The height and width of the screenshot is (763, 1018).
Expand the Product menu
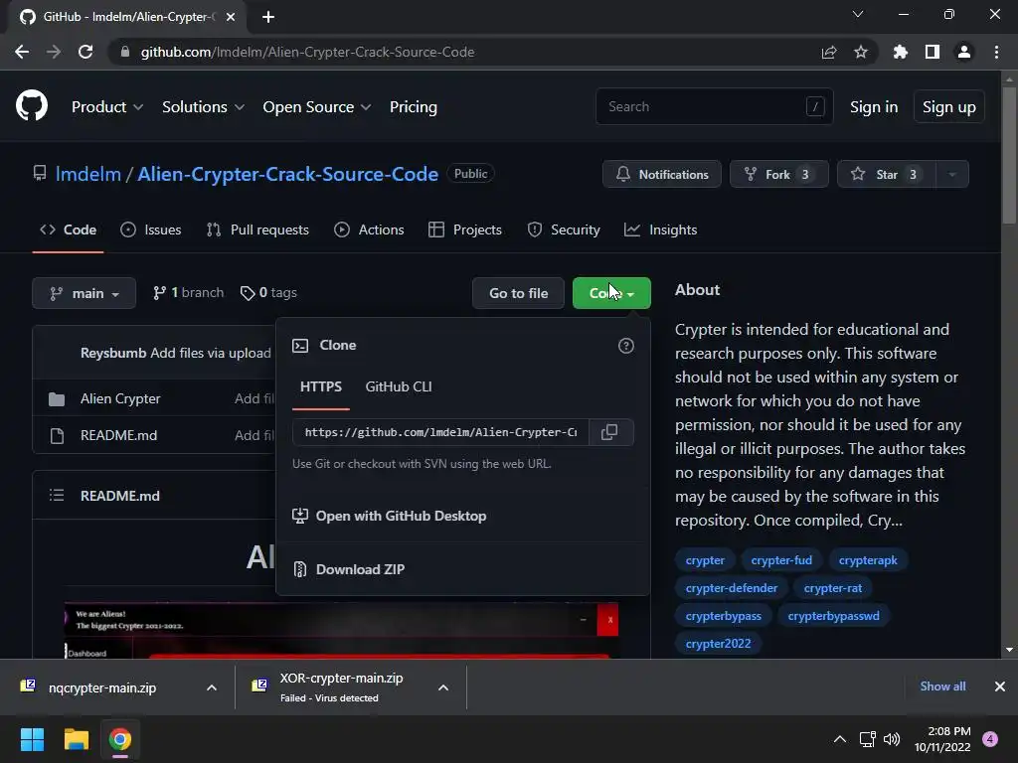click(x=107, y=107)
